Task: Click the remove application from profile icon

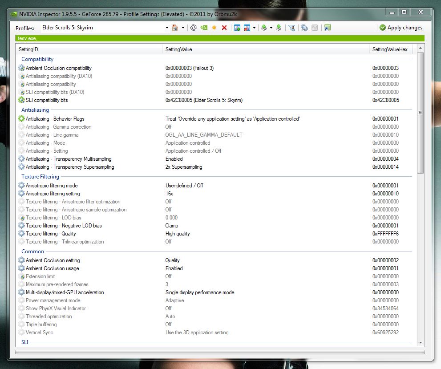Action: [x=247, y=28]
